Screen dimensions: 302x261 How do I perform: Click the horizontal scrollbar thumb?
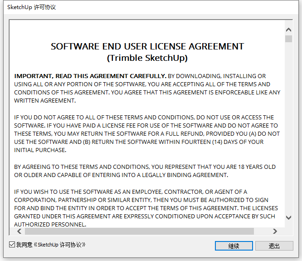click(139, 231)
